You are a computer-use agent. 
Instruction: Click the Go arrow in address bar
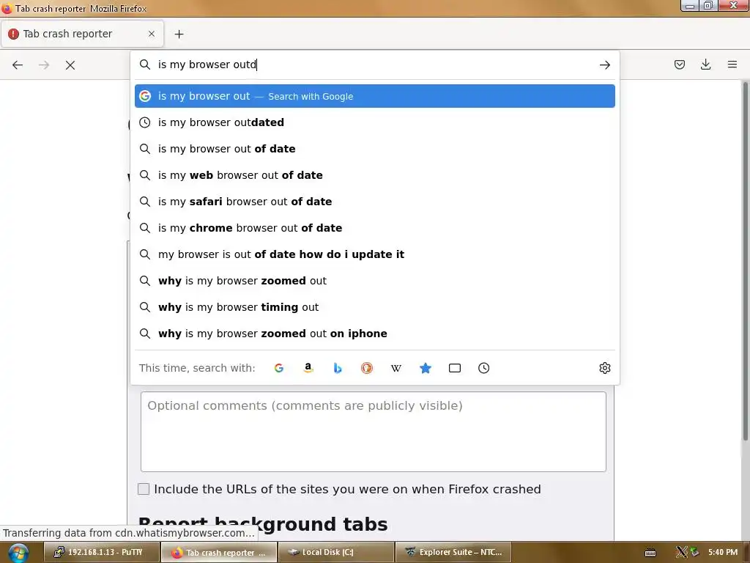[x=604, y=65]
